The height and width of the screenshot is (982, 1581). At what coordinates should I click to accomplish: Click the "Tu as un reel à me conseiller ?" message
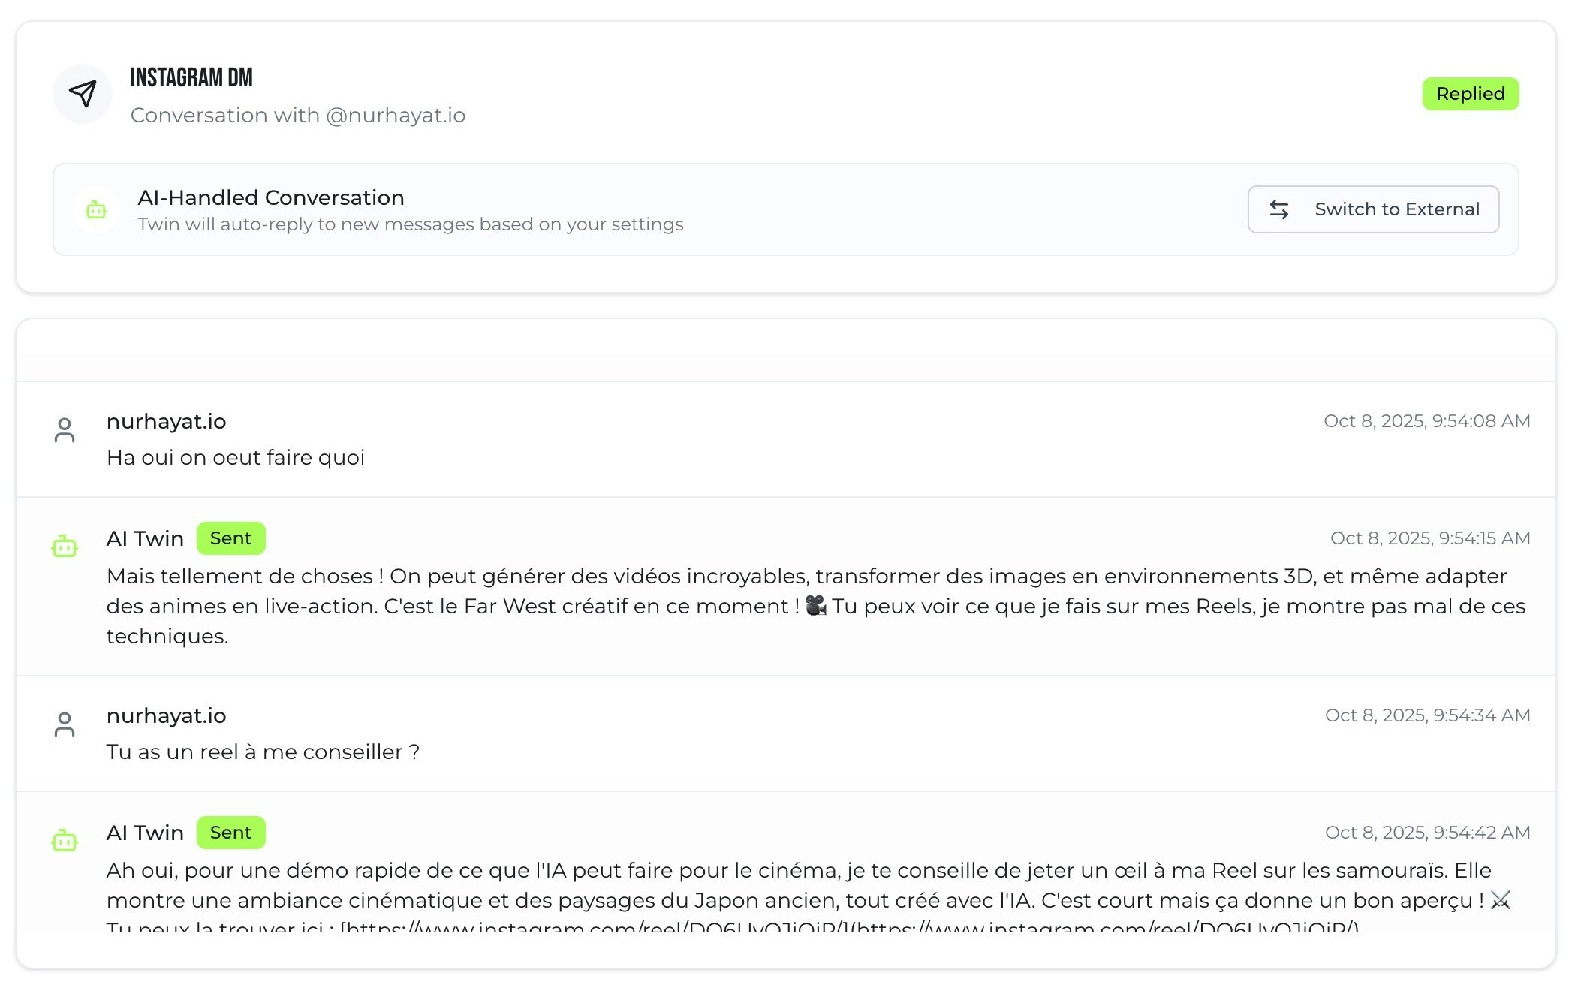click(263, 752)
